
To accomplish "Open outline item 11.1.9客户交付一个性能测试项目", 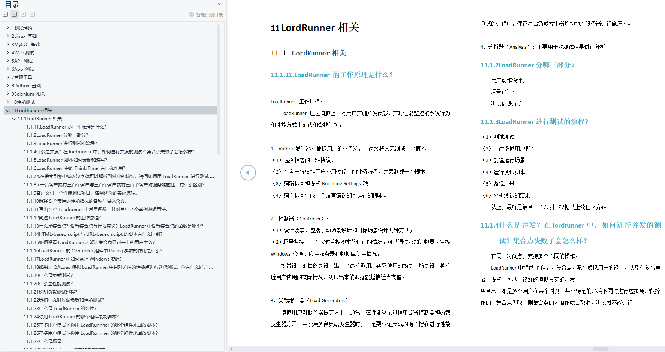I will click(81, 193).
